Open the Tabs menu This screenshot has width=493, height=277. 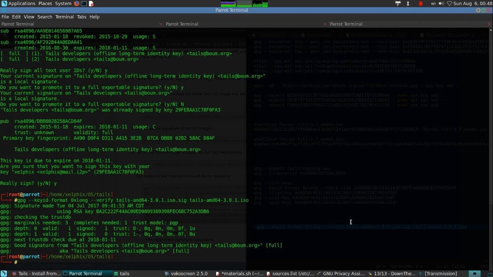[81, 17]
